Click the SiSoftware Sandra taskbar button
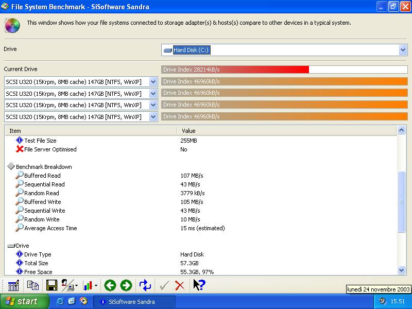This screenshot has height=309, width=412. [134, 302]
